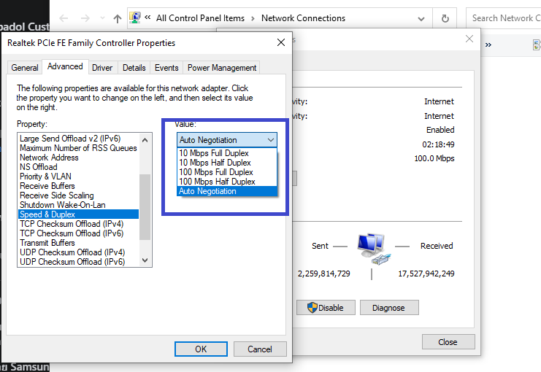Confirm properties with OK button

coord(201,349)
